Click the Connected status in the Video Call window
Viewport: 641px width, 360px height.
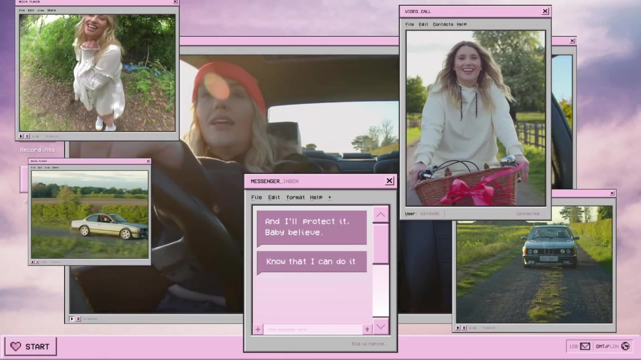(x=528, y=213)
